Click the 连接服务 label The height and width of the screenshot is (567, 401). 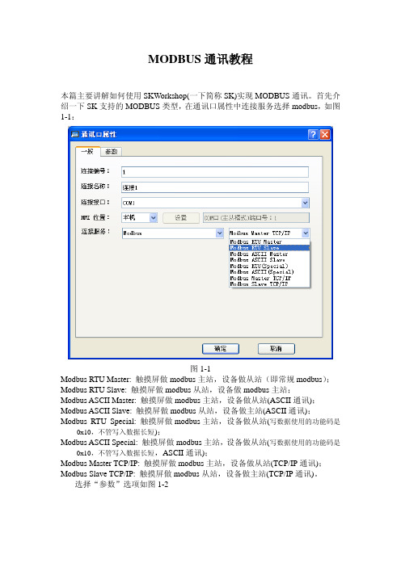click(x=95, y=232)
